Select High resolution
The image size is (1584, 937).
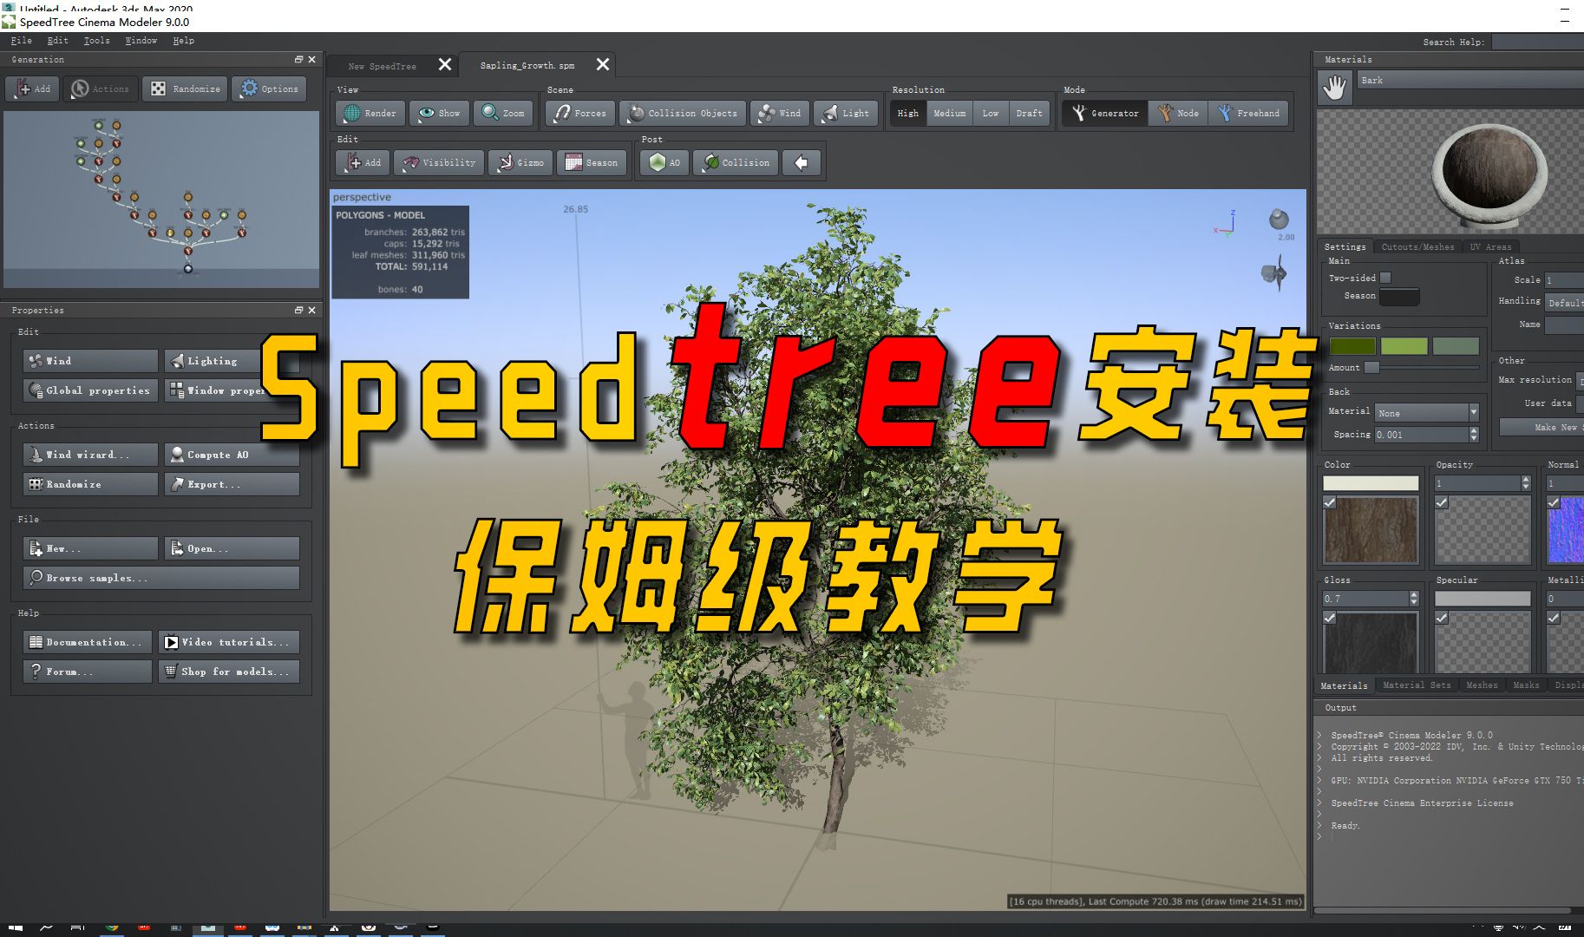coord(908,113)
